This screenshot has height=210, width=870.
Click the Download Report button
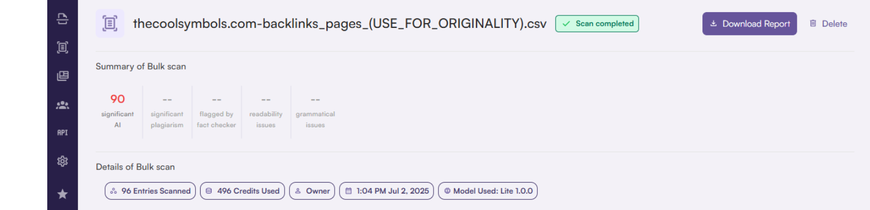(750, 24)
